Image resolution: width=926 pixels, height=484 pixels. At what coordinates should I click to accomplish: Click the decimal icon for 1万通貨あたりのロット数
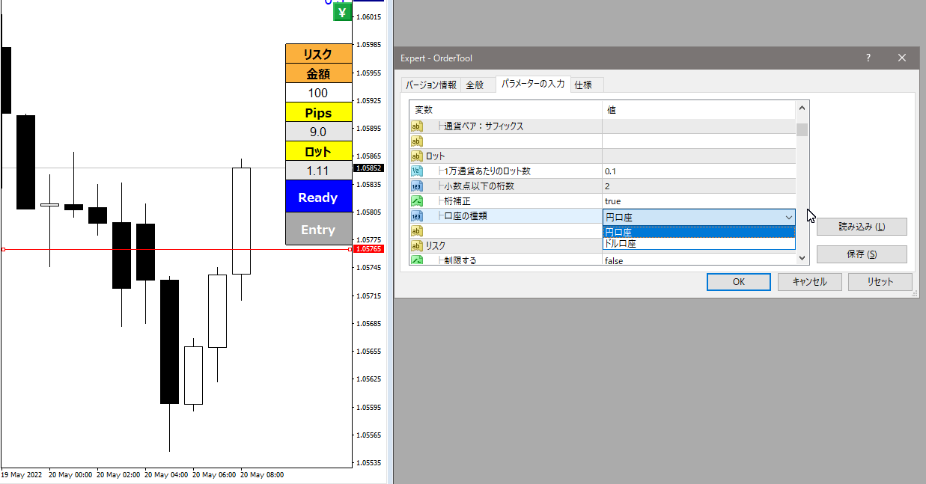417,171
